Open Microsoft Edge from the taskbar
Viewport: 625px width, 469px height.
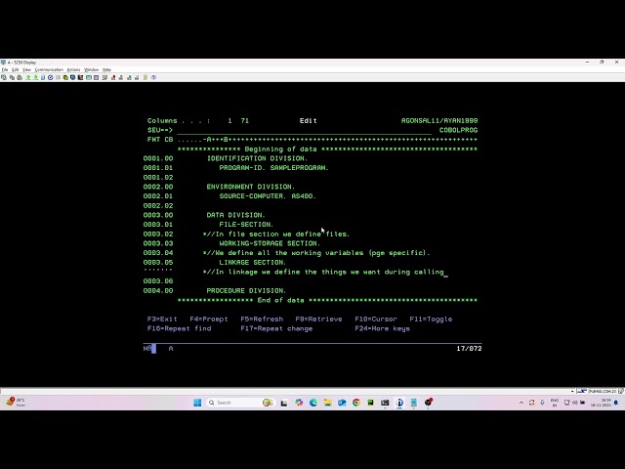(x=313, y=403)
